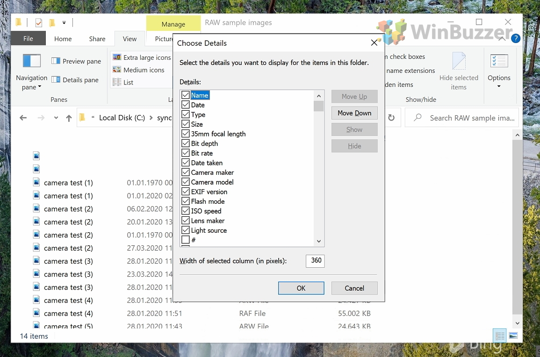Open the View ribbon tab
This screenshot has width=540, height=357.
(130, 39)
